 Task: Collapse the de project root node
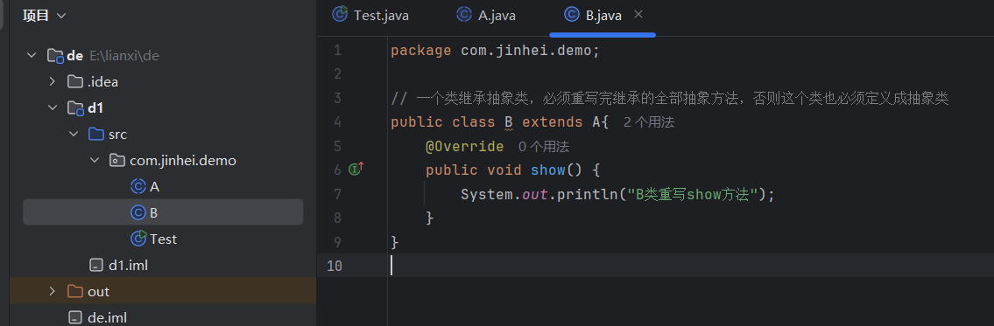32,56
